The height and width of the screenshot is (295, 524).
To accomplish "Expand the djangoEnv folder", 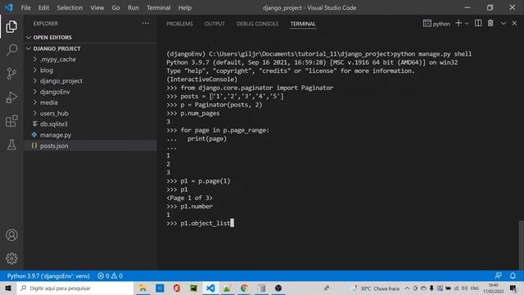I will (x=34, y=91).
